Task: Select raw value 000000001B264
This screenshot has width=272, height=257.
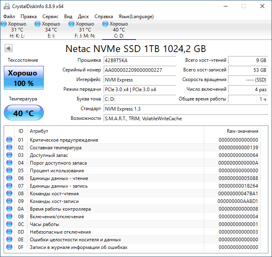Action: click(239, 186)
